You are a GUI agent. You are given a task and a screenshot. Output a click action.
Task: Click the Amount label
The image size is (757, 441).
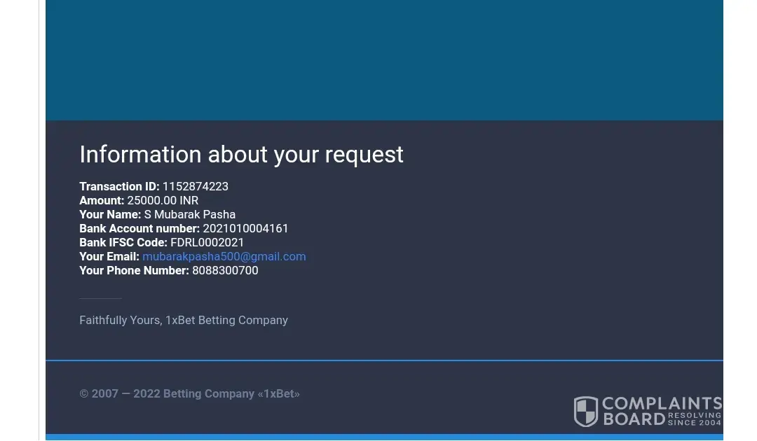(102, 200)
